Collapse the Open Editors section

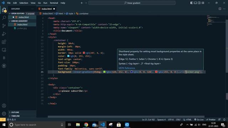pos(18,14)
